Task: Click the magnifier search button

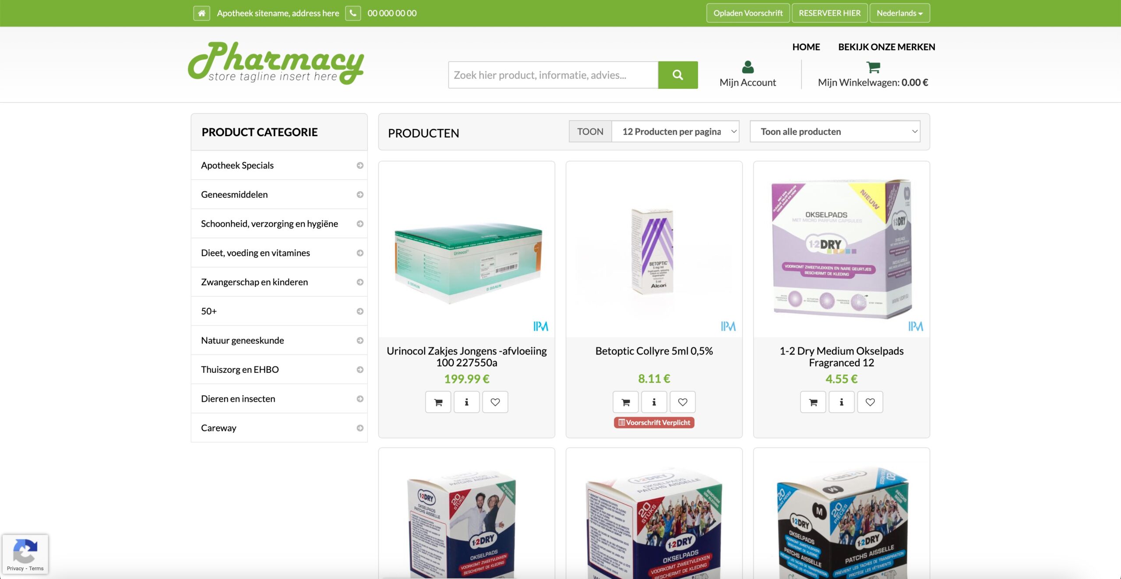Action: click(678, 75)
